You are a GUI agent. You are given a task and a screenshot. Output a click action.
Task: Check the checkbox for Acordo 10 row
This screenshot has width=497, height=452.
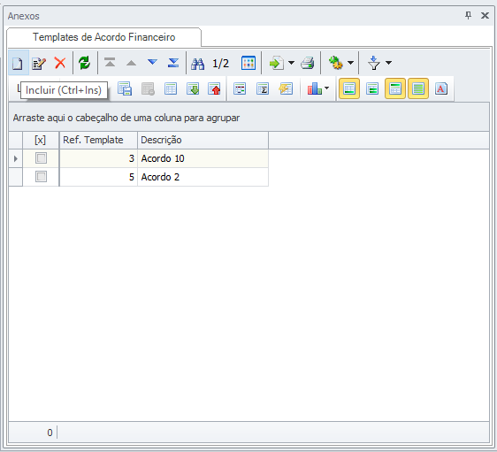click(x=41, y=157)
